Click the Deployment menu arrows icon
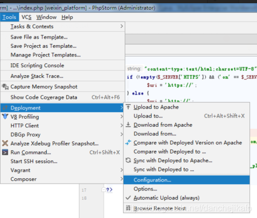Viewport: 257px width, 218px height. 5,107
